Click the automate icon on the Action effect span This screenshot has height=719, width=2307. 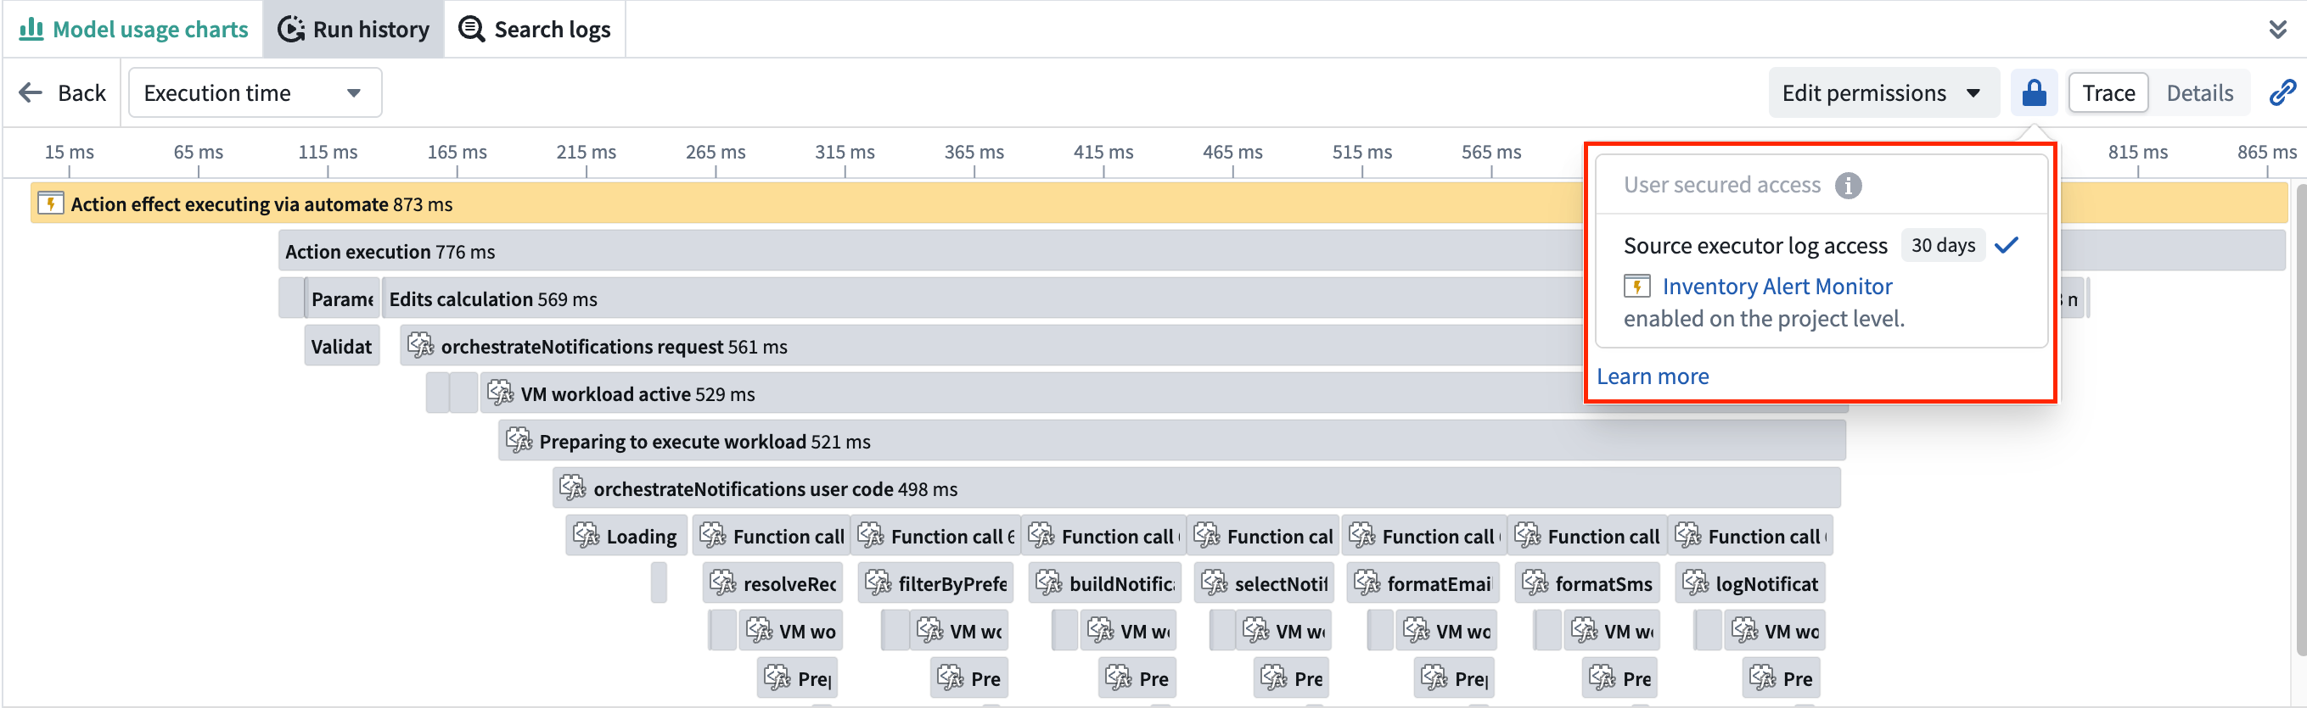click(50, 203)
